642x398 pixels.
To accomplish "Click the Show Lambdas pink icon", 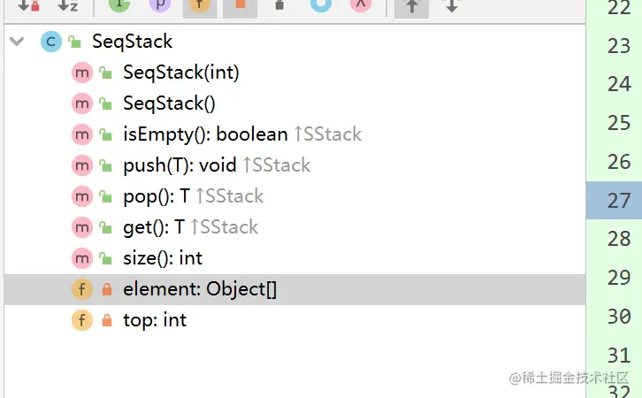I will (x=361, y=5).
